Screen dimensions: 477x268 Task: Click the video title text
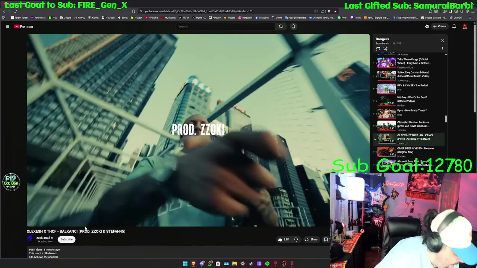(76, 231)
